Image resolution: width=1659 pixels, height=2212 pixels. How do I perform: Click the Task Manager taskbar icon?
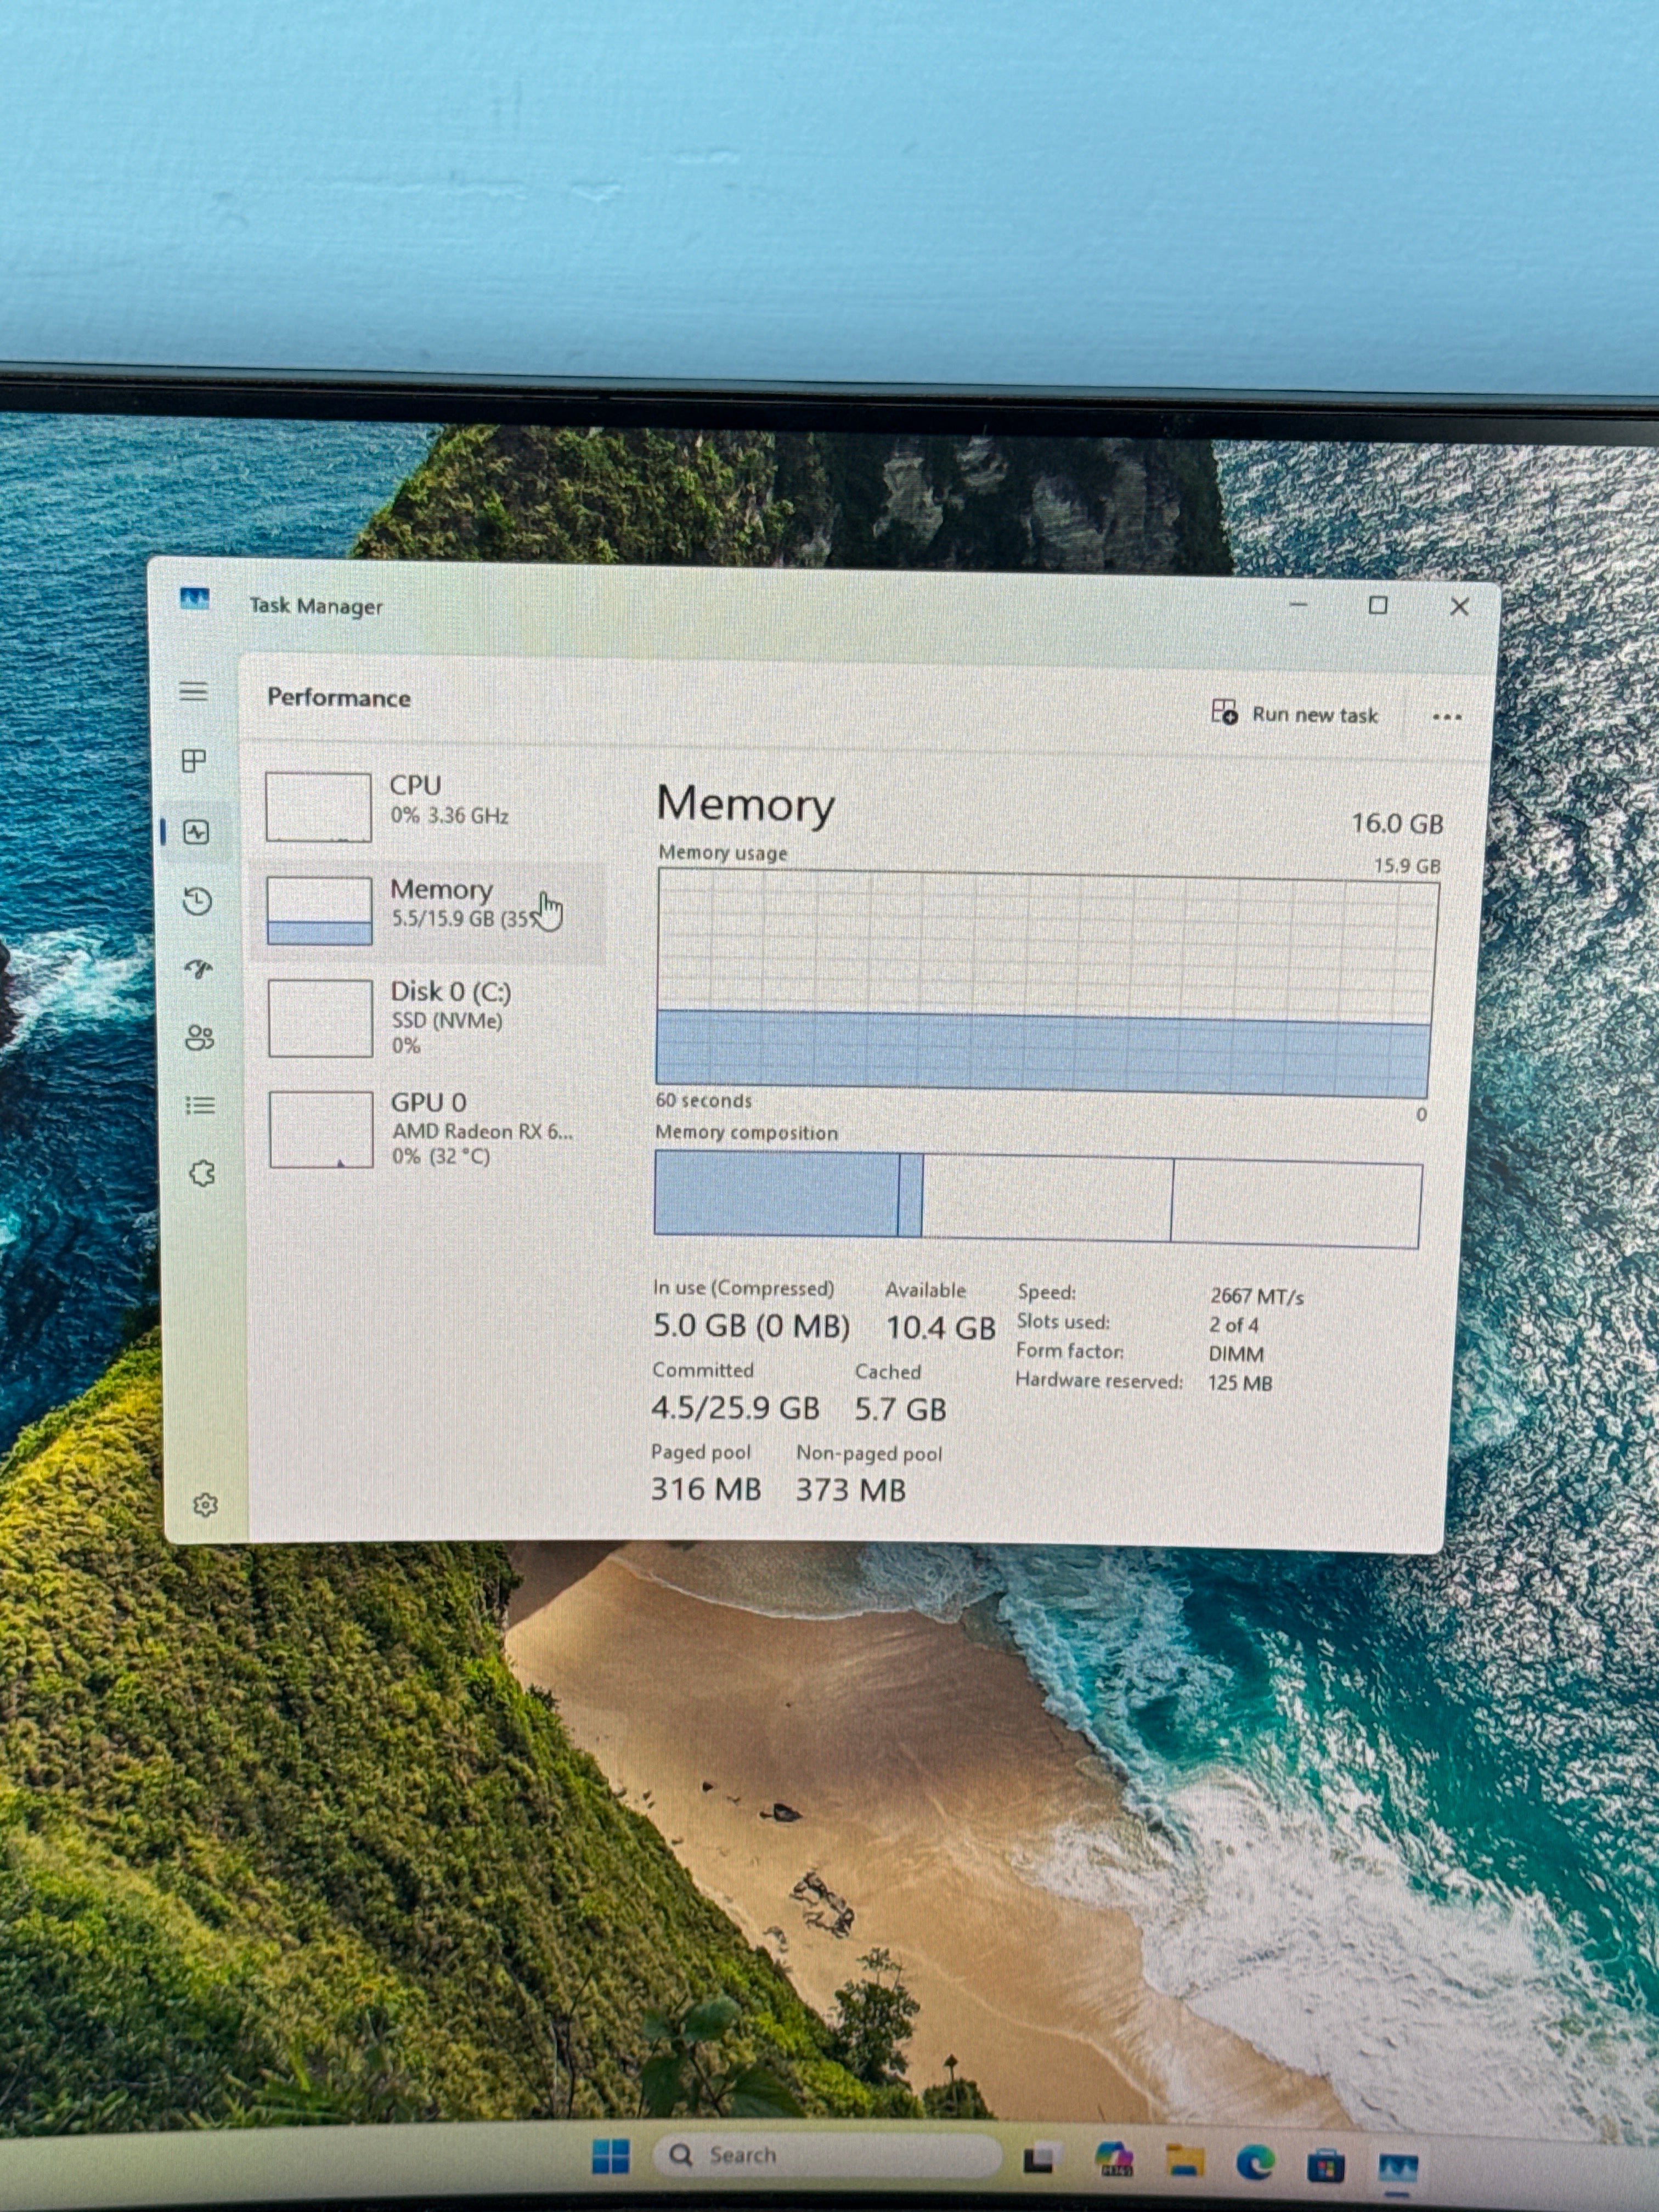(x=1398, y=2168)
